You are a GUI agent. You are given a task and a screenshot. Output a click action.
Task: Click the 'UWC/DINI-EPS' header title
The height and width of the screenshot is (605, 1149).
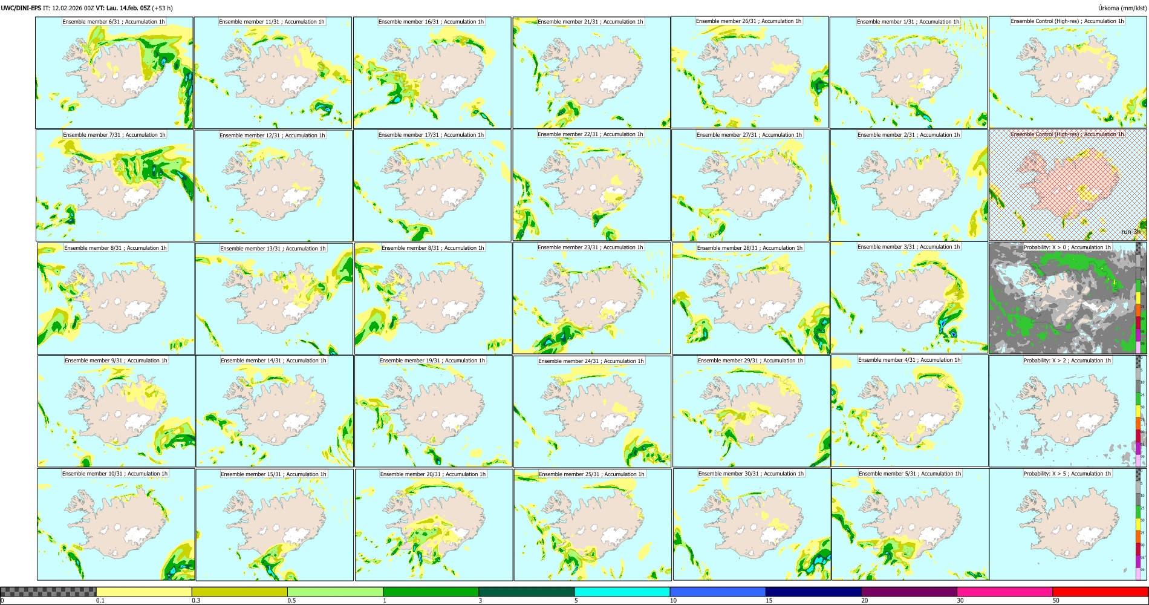21,8
